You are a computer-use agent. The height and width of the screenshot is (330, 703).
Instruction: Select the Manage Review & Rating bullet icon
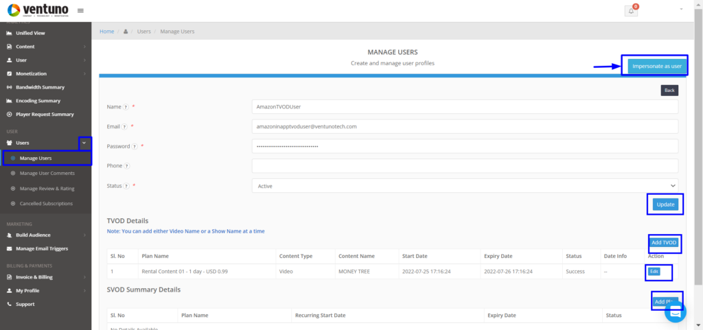(x=13, y=189)
